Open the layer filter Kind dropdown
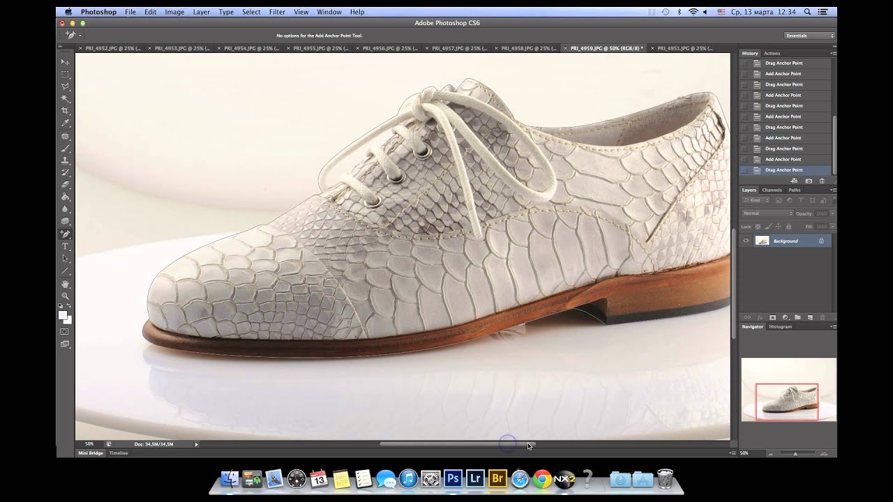This screenshot has height=502, width=893. point(756,200)
